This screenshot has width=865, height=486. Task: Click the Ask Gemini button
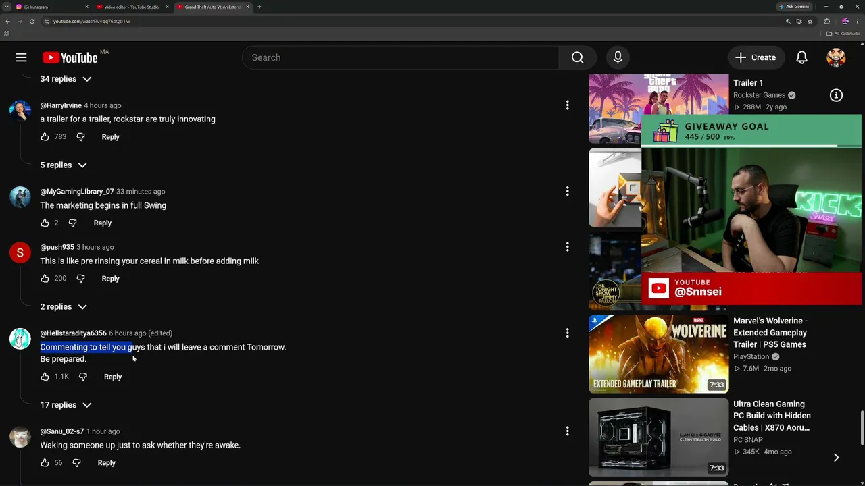coord(794,7)
